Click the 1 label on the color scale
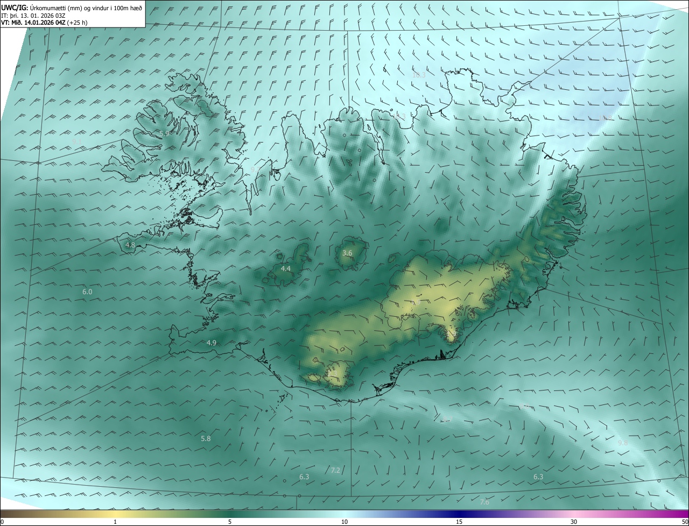The image size is (689, 526). point(116,522)
